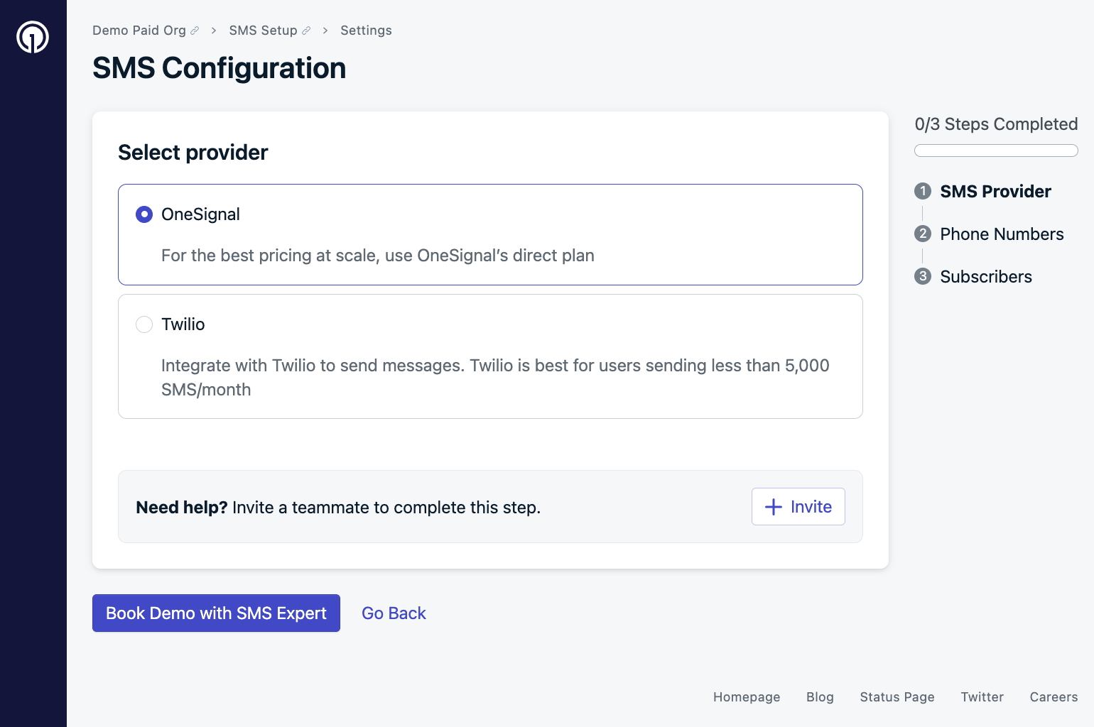Click the steps completed progress bar
Viewport: 1094px width, 727px height.
996,151
